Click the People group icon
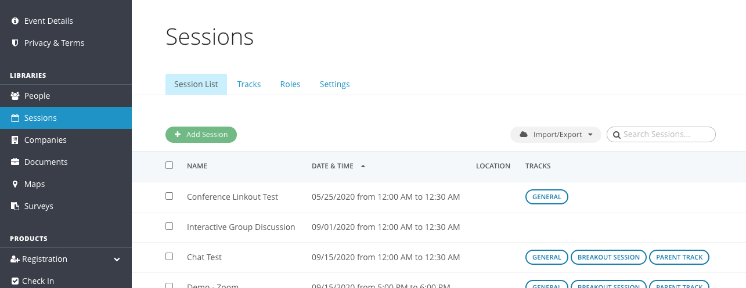Screen dimensions: 746x288 coord(15,96)
